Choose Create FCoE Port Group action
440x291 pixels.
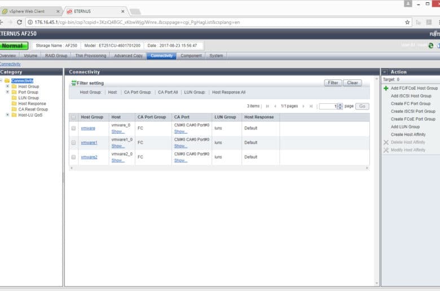[x=413, y=119]
